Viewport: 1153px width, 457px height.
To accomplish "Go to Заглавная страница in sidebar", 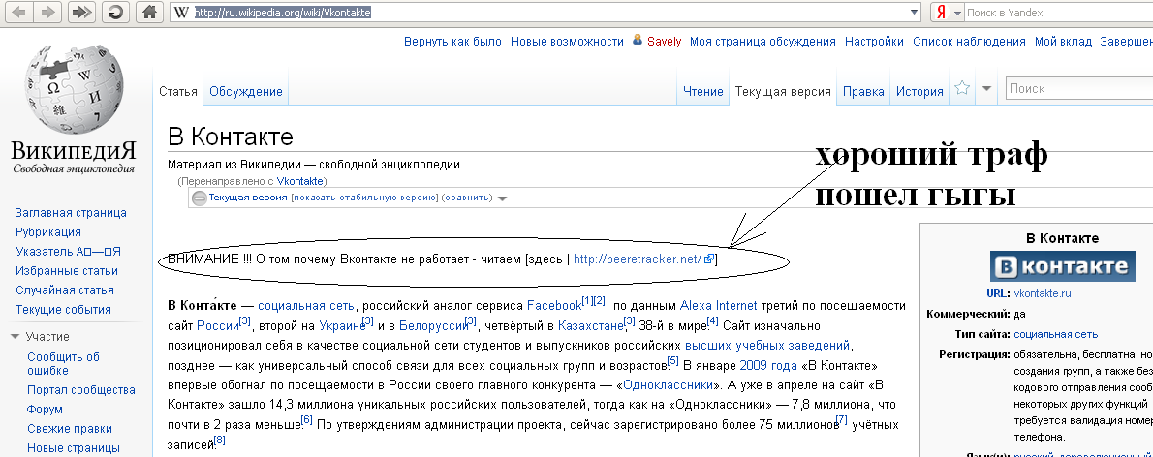I will (x=71, y=213).
